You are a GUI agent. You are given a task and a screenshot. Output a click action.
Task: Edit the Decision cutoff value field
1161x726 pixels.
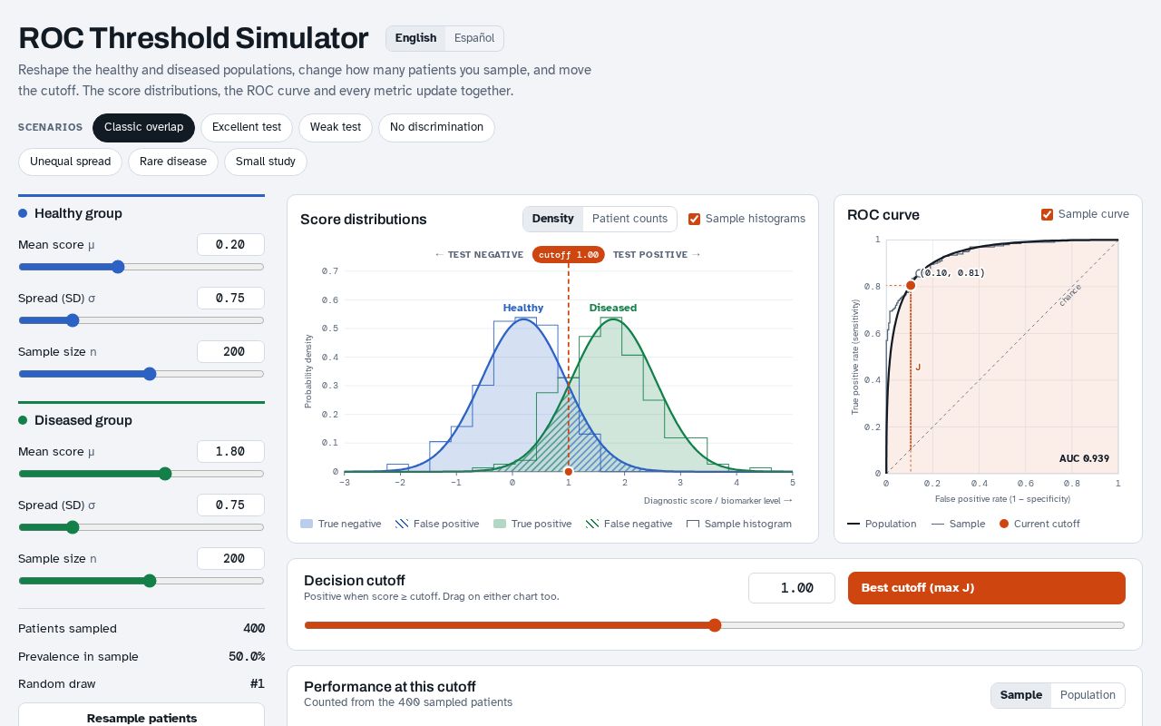[792, 588]
